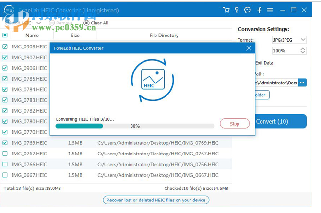Click the Exif Data label
The image size is (321, 213).
pos(264,63)
